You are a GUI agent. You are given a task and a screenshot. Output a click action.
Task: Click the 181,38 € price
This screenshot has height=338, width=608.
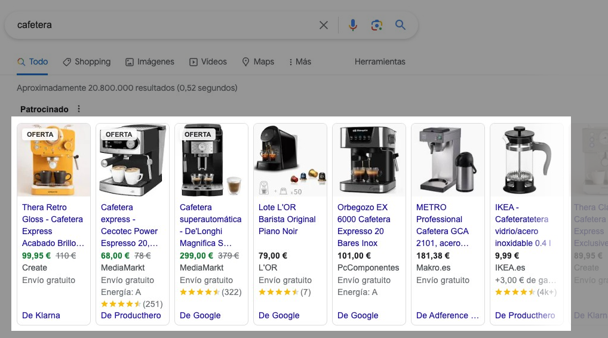pyautogui.click(x=433, y=256)
